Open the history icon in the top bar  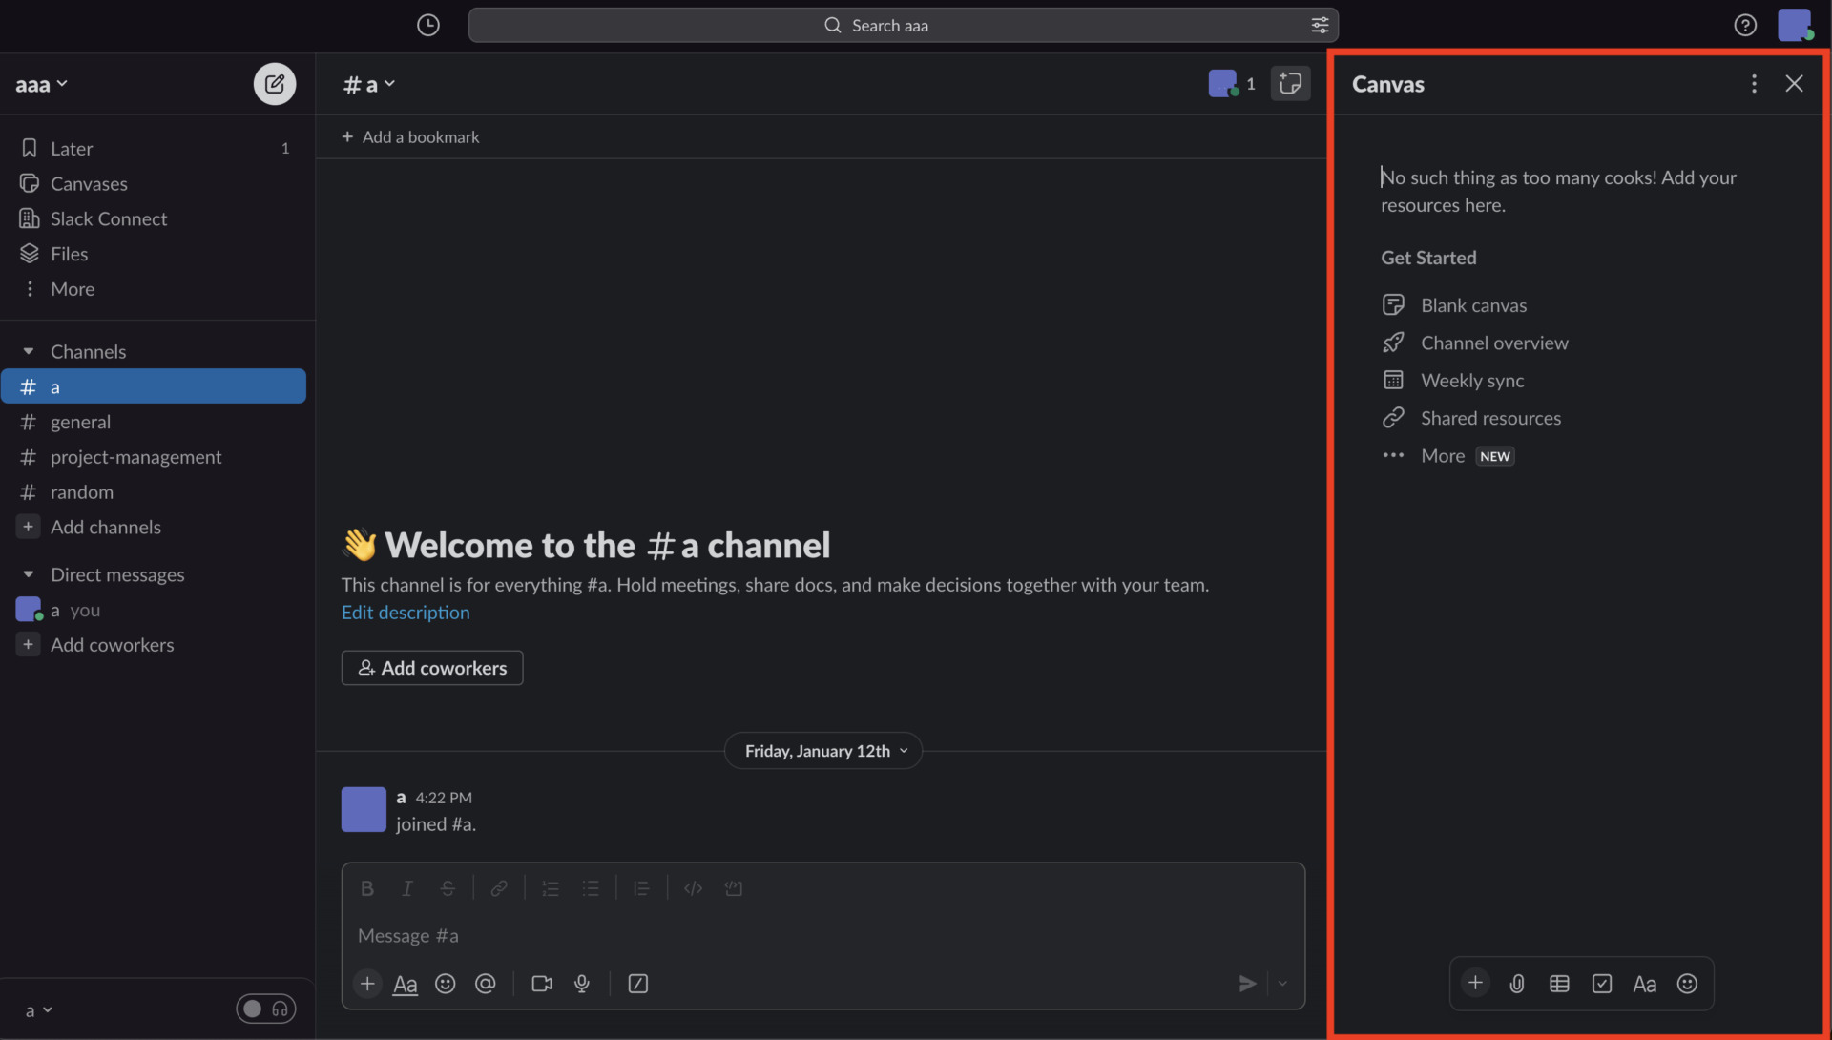(427, 25)
